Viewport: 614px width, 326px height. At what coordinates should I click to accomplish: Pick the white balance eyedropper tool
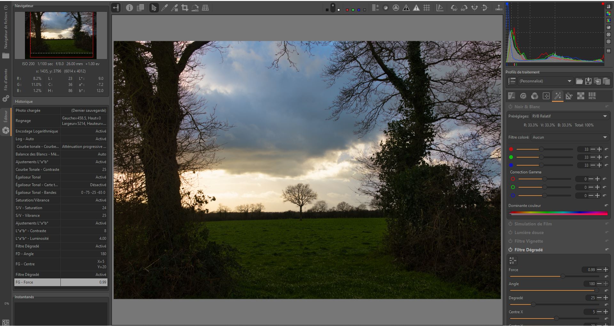click(x=164, y=8)
